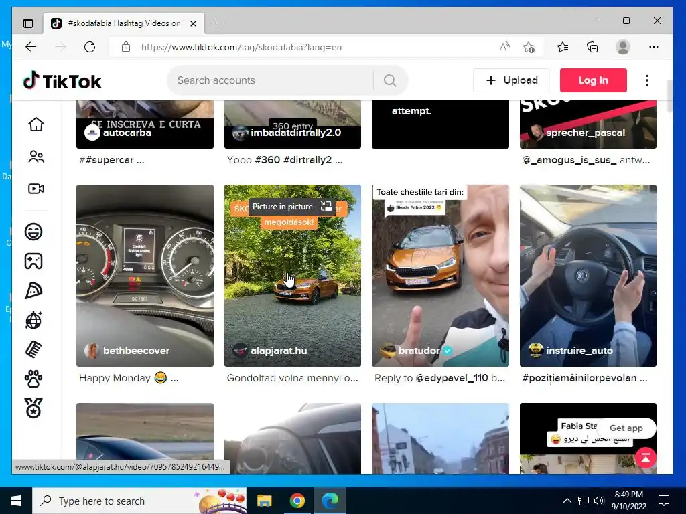
Task: Click browser Back arrow
Action: tap(31, 47)
